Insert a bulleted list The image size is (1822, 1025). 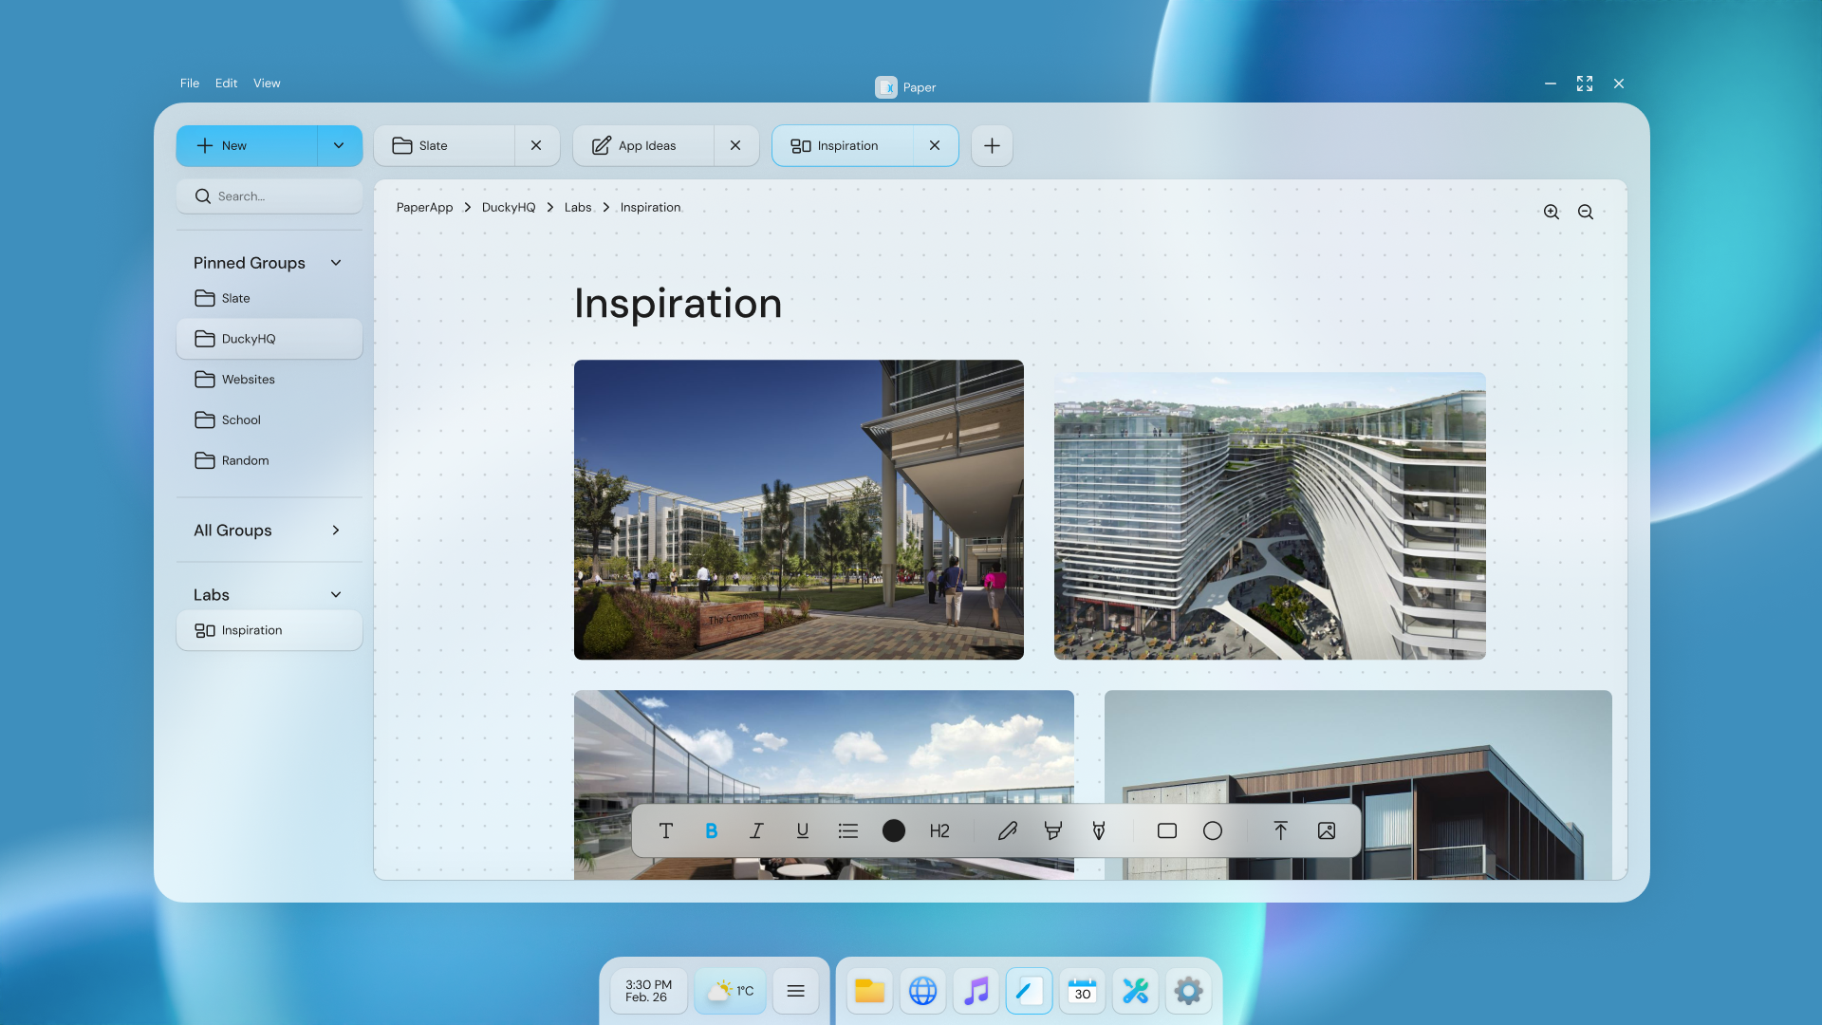[848, 831]
